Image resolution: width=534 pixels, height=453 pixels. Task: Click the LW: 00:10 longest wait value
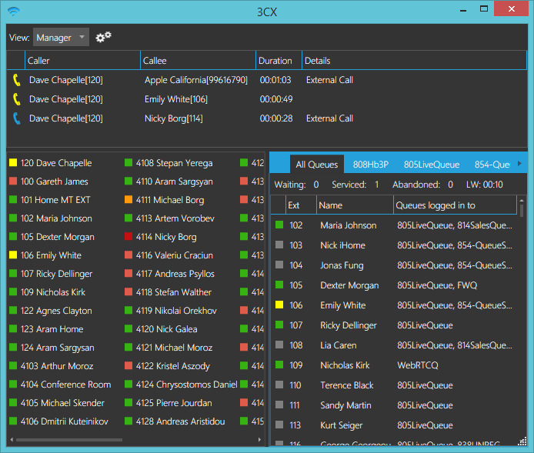484,185
